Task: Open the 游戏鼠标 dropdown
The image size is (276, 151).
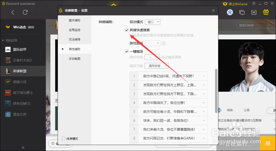Action: [x=153, y=43]
